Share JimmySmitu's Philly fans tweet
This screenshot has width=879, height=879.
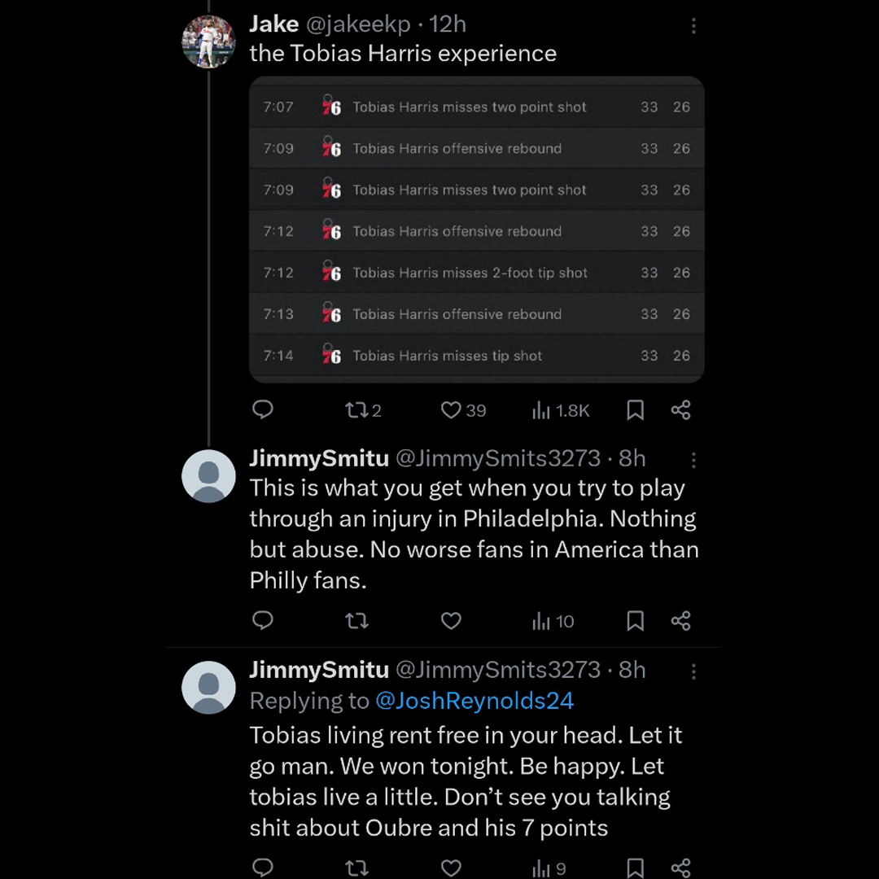point(681,622)
